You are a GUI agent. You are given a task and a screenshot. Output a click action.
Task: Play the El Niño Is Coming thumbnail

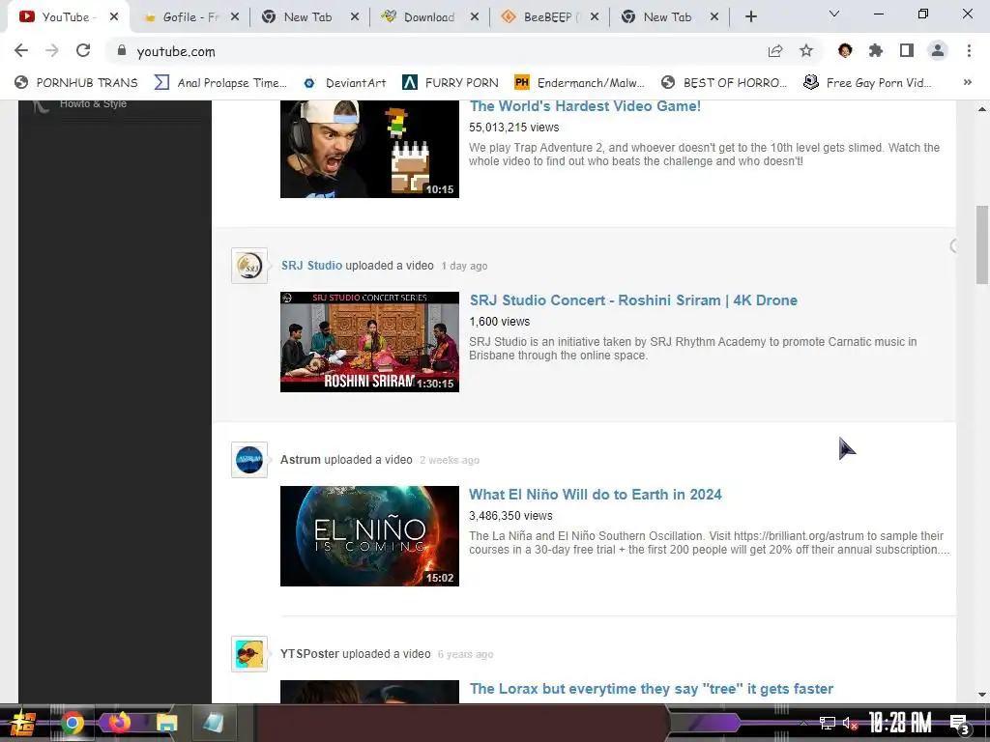pos(369,536)
